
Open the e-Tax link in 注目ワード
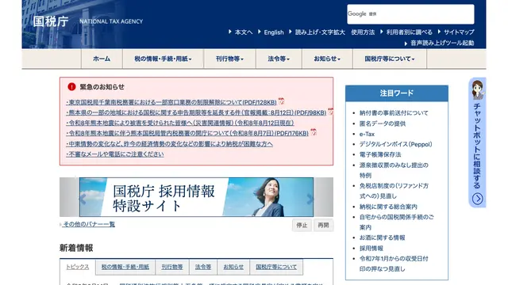click(367, 134)
